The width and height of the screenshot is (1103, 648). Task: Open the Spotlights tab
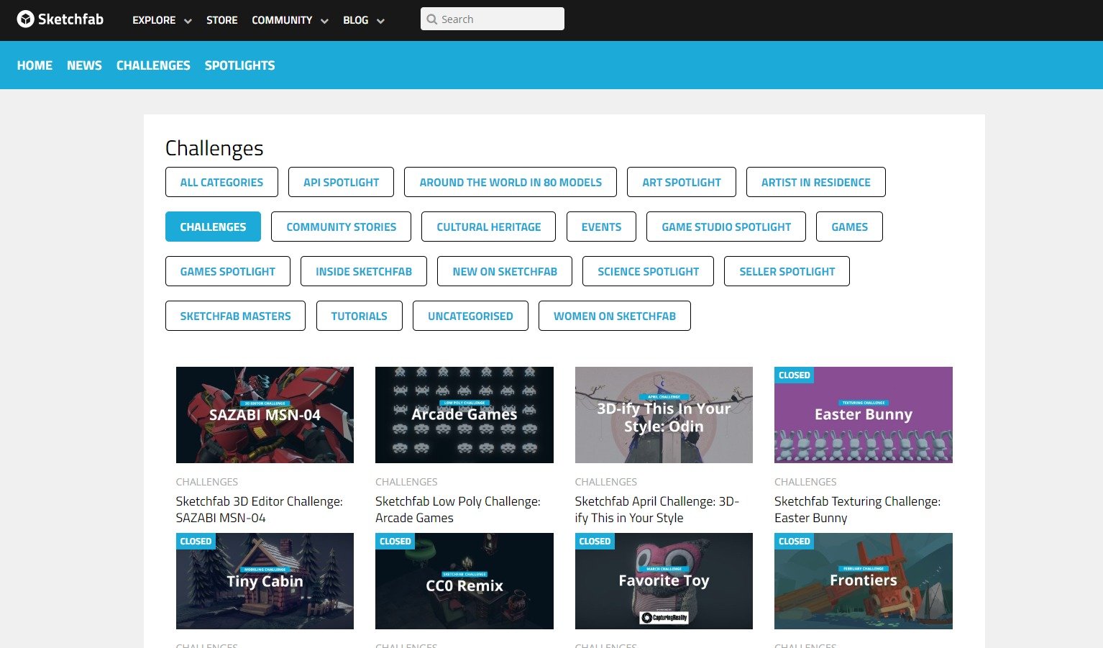(239, 65)
